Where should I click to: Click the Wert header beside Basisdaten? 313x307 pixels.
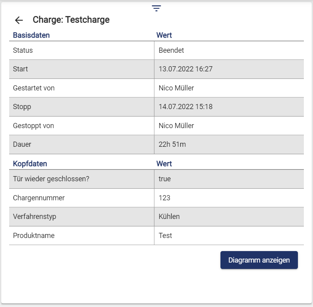[164, 35]
